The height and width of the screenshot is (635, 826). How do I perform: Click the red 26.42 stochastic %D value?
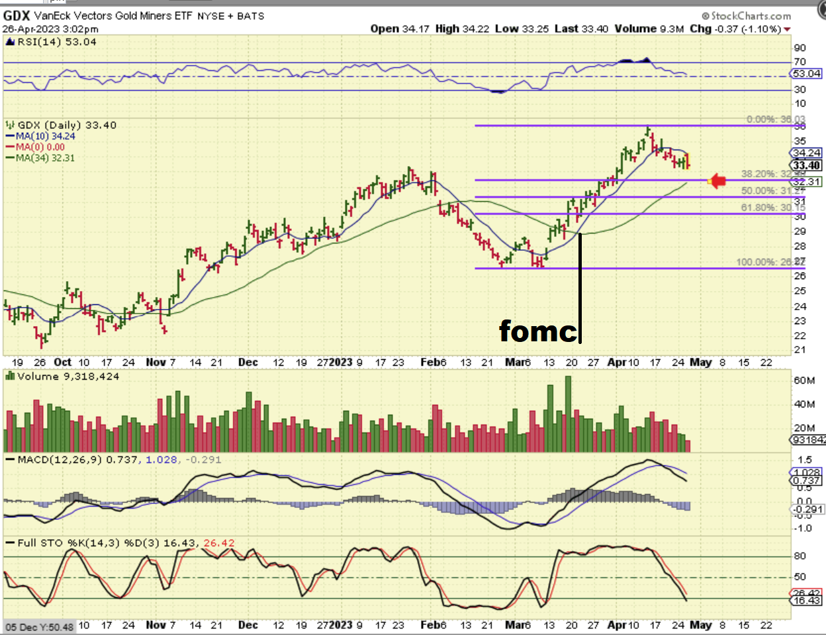point(218,543)
